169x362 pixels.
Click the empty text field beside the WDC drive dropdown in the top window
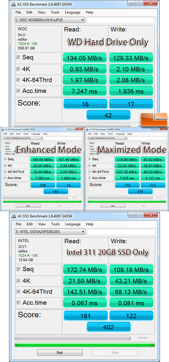click(121, 20)
